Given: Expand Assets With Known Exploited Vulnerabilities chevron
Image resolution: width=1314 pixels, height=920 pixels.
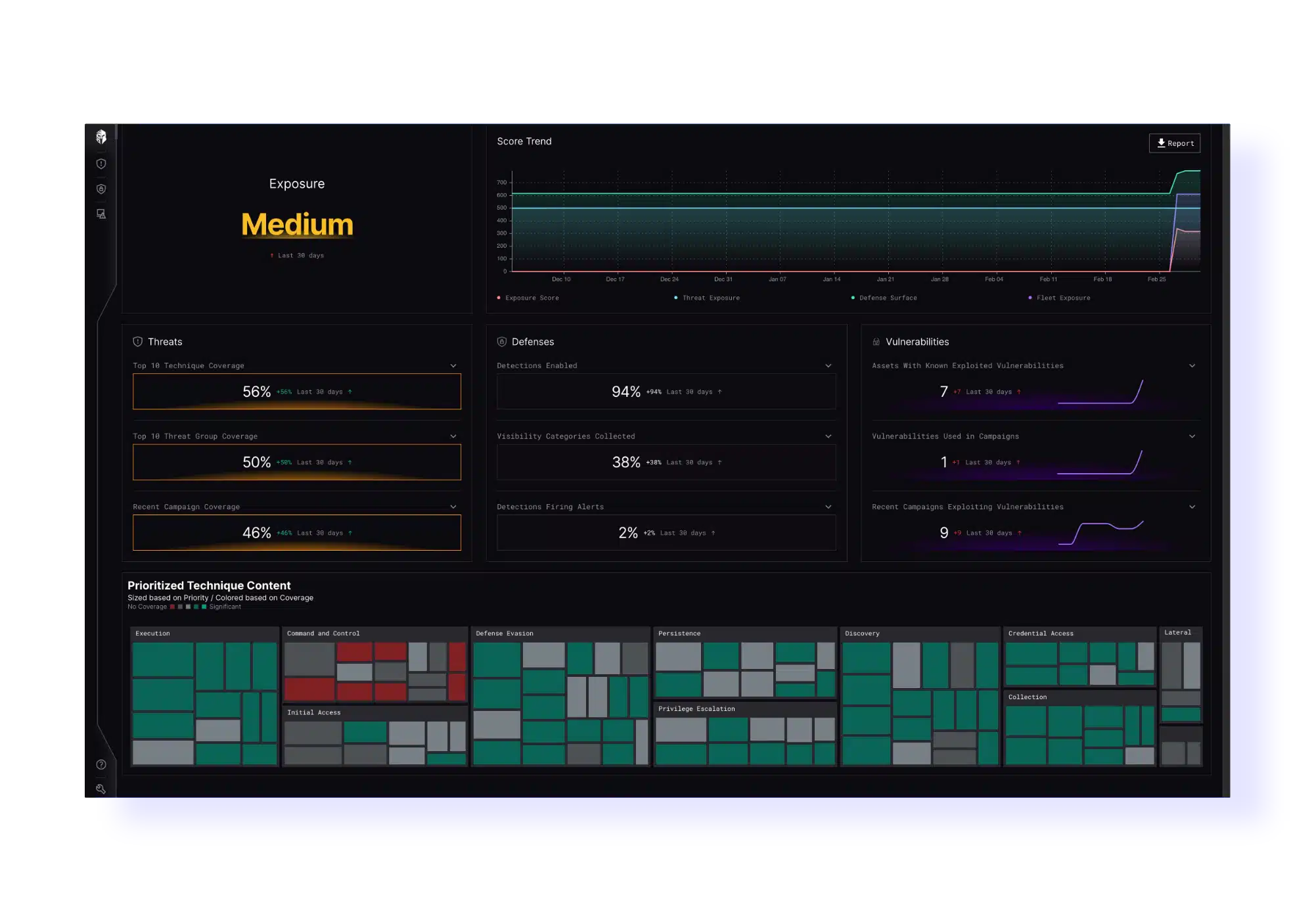Looking at the screenshot, I should tap(1192, 365).
